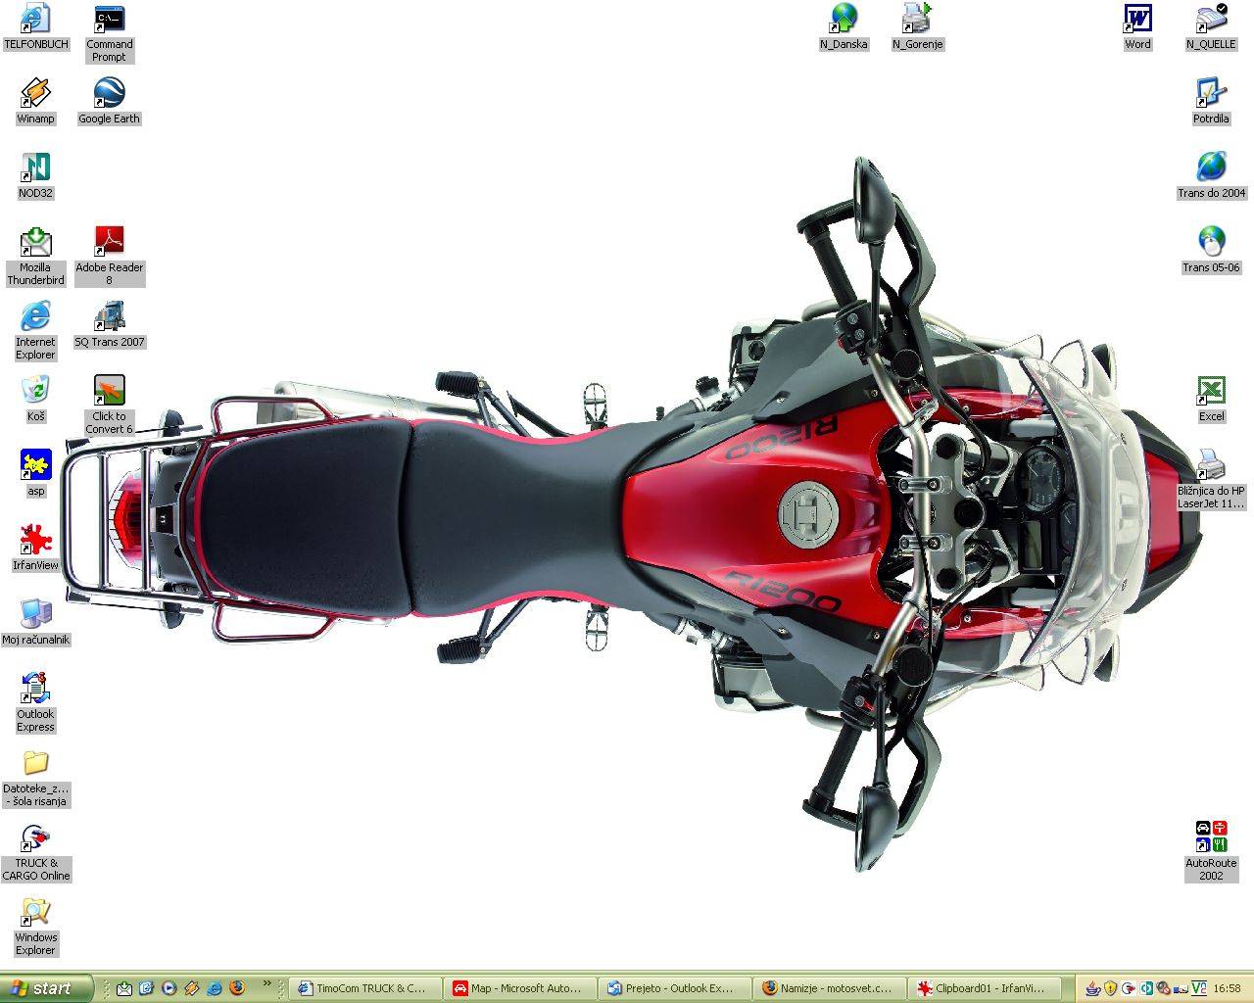Image resolution: width=1254 pixels, height=1003 pixels.
Task: Switch to TimoCom TRUCK & C... taskbar window
Action: (x=365, y=988)
